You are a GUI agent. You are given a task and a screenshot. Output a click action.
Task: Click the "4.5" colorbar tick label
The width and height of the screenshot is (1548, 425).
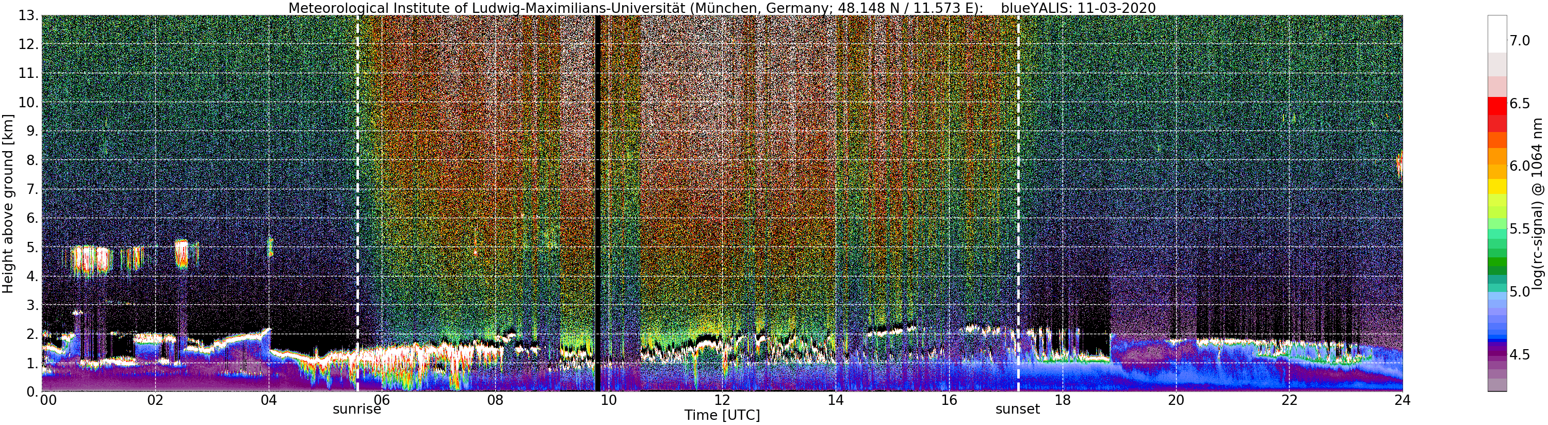click(x=1520, y=355)
